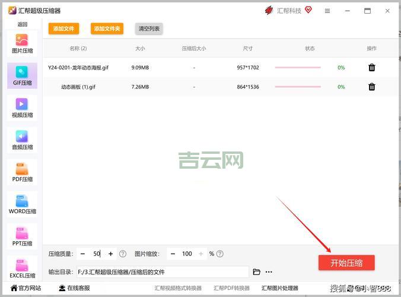401x297 pixels.
Task: Open the help icon beside 压缩质量
Action: point(123,254)
